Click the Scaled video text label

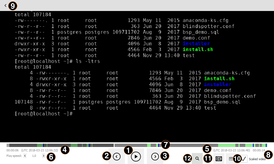click(x=257, y=159)
